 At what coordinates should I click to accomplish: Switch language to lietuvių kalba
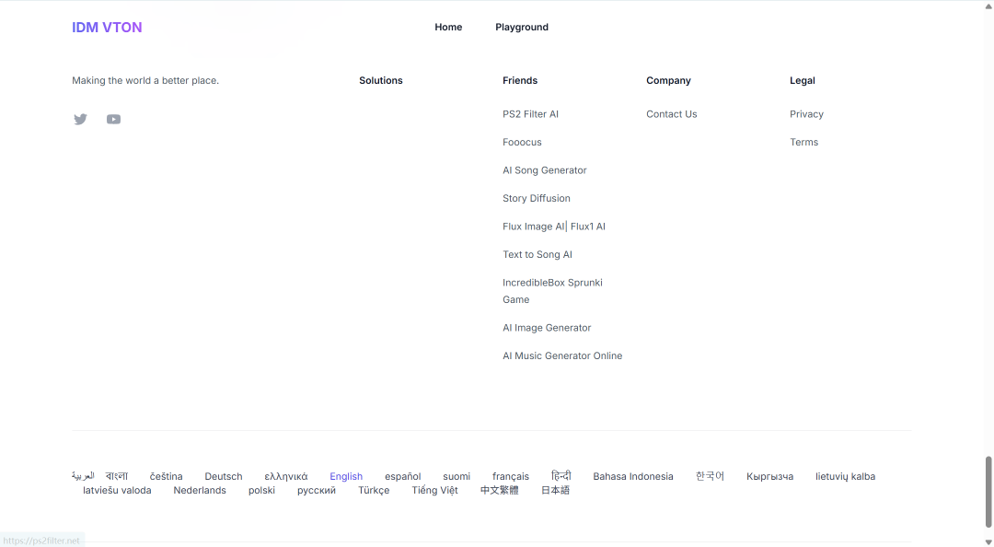click(x=845, y=477)
